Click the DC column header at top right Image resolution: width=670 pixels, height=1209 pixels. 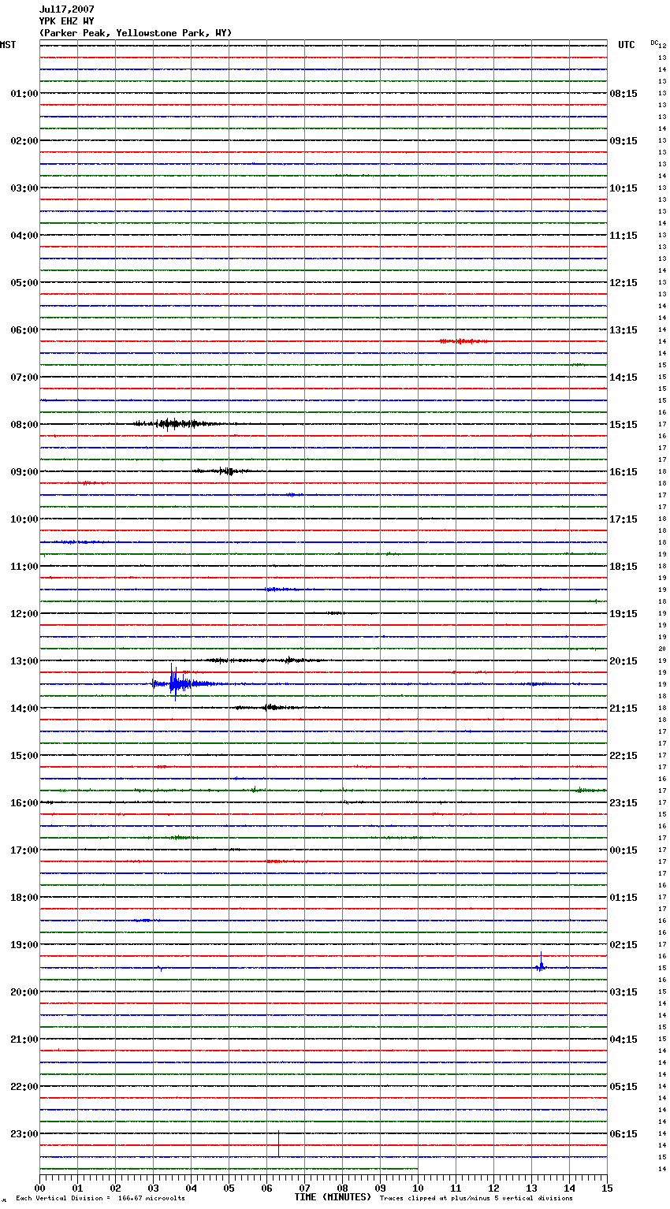click(654, 43)
